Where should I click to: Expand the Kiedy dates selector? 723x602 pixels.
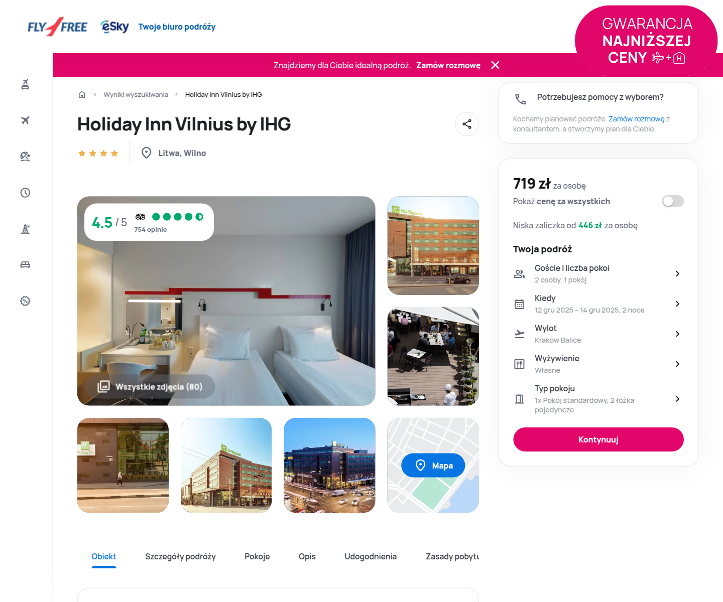[597, 304]
